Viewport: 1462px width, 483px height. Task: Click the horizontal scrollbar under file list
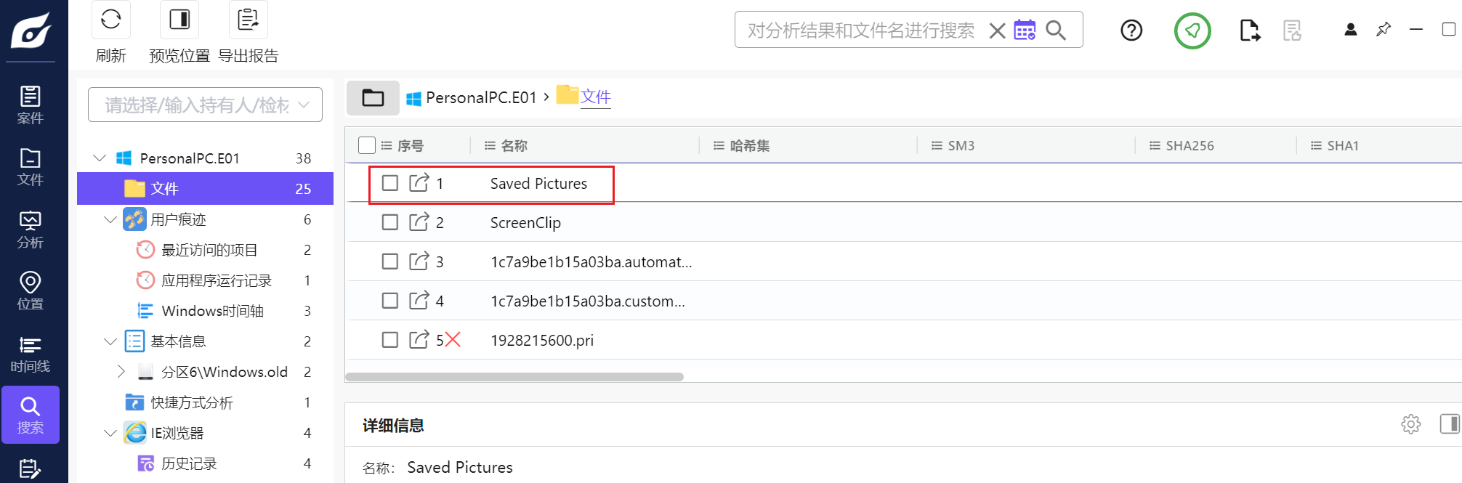click(514, 377)
